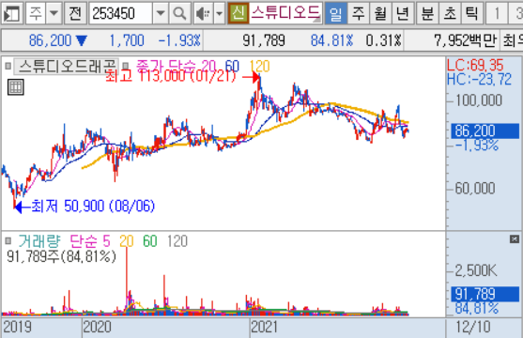Click volume 120 average legend
This screenshot has height=338, width=523.
(177, 241)
